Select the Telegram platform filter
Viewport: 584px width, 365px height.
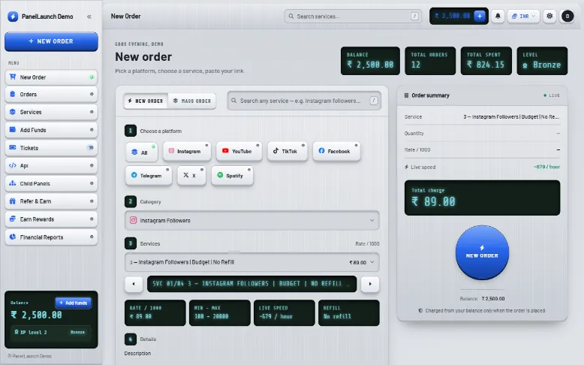[x=149, y=176]
